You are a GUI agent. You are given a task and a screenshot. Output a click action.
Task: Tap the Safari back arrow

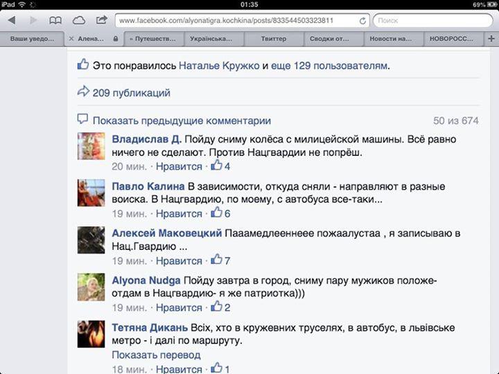point(12,20)
